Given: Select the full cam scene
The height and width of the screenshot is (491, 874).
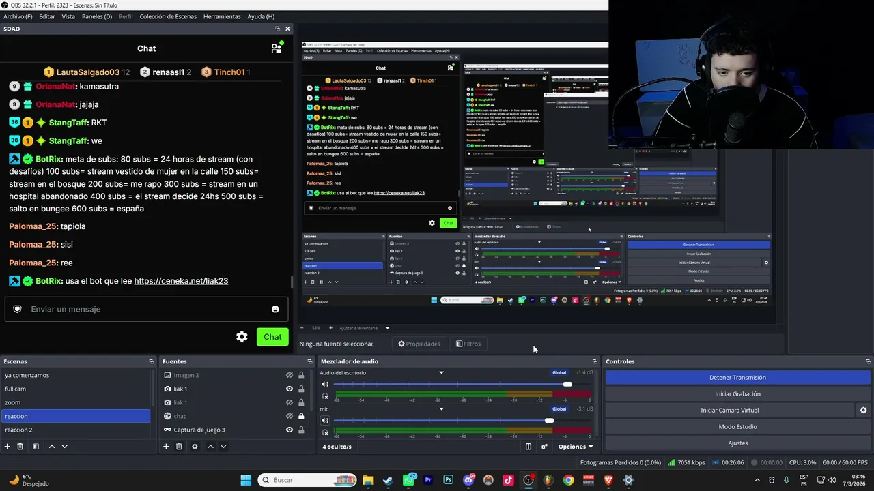Looking at the screenshot, I should [75, 389].
